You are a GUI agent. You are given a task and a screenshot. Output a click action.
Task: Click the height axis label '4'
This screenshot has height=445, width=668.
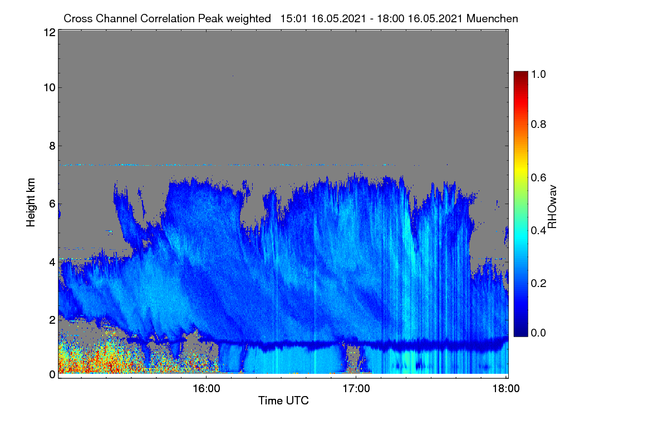click(52, 261)
